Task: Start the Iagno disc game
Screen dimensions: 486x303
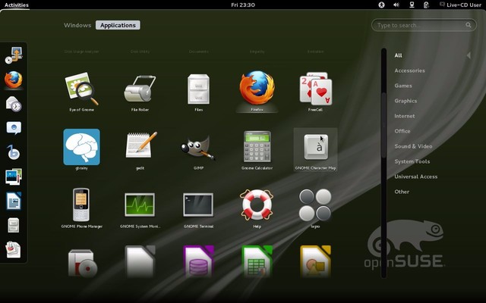Action: (315, 208)
